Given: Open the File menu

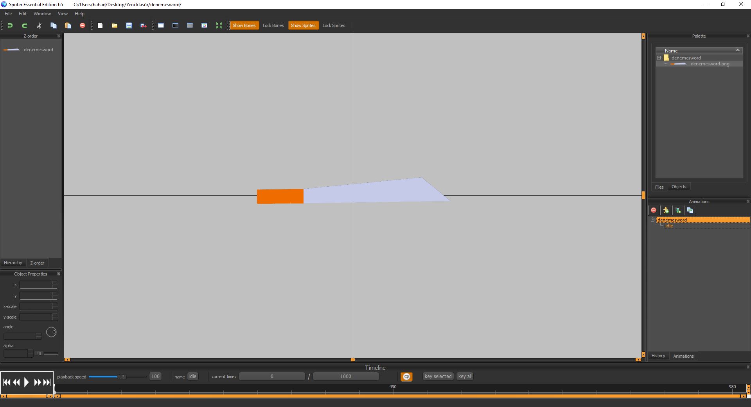Looking at the screenshot, I should click(x=8, y=14).
